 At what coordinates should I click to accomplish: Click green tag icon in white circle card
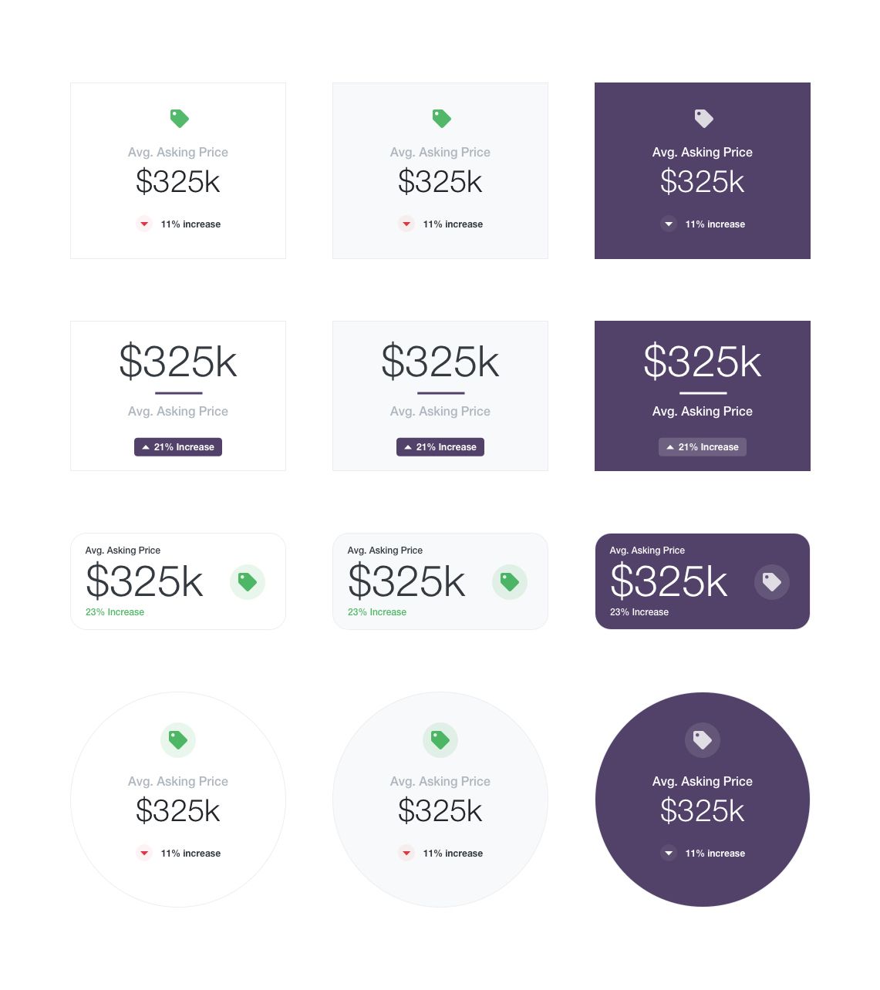178,740
